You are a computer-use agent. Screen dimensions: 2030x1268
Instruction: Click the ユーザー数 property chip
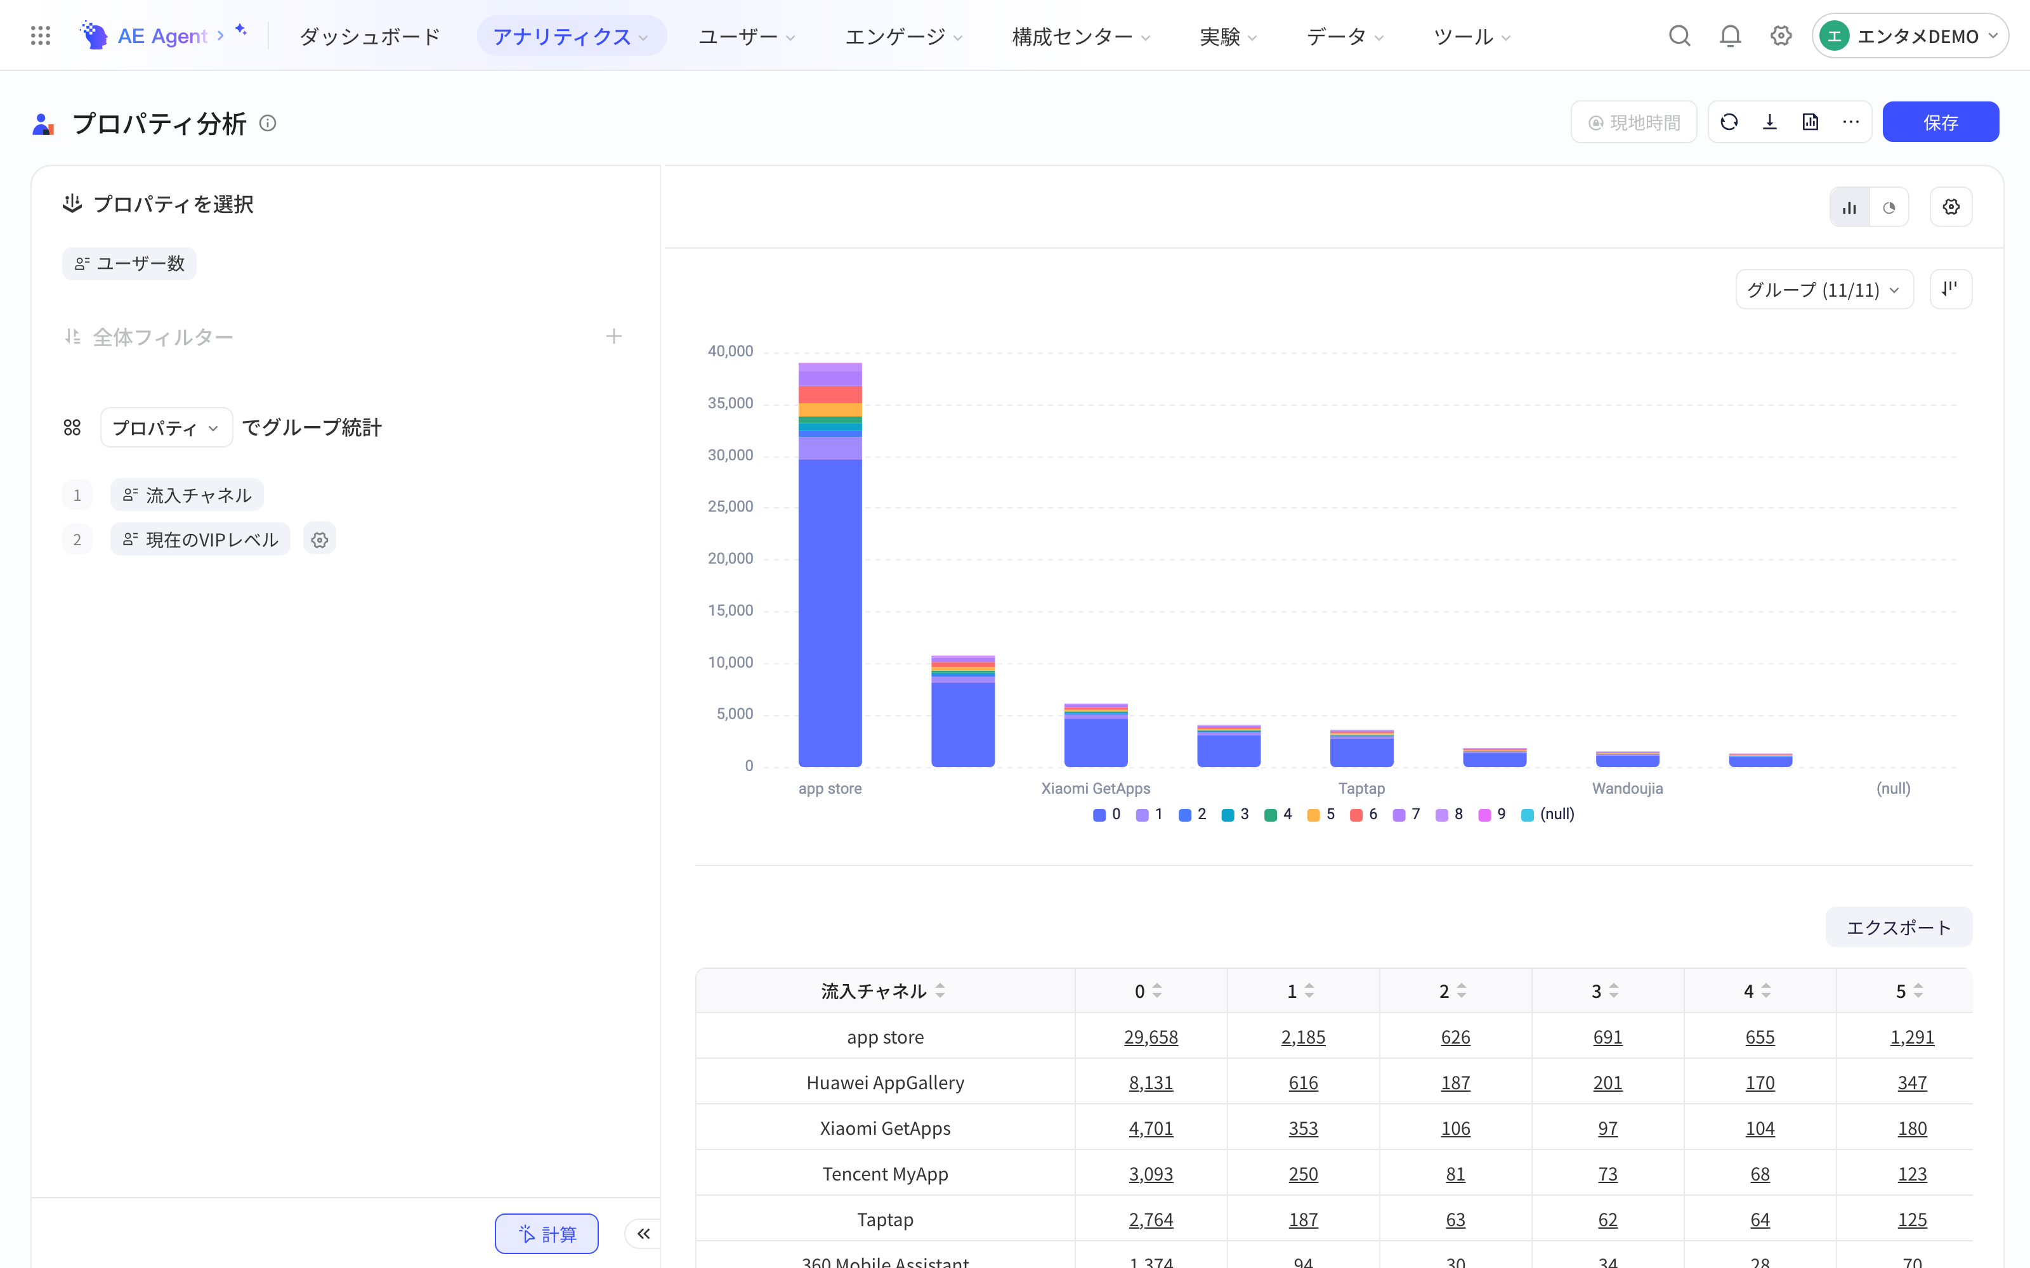[x=129, y=263]
